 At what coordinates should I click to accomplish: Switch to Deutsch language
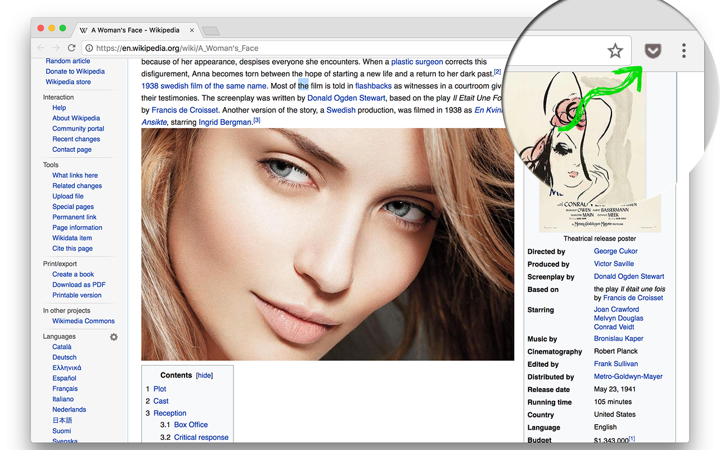pyautogui.click(x=64, y=357)
